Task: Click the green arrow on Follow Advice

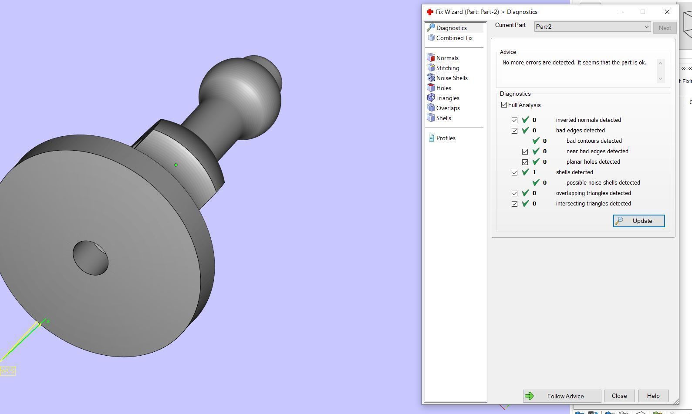Action: (x=529, y=396)
